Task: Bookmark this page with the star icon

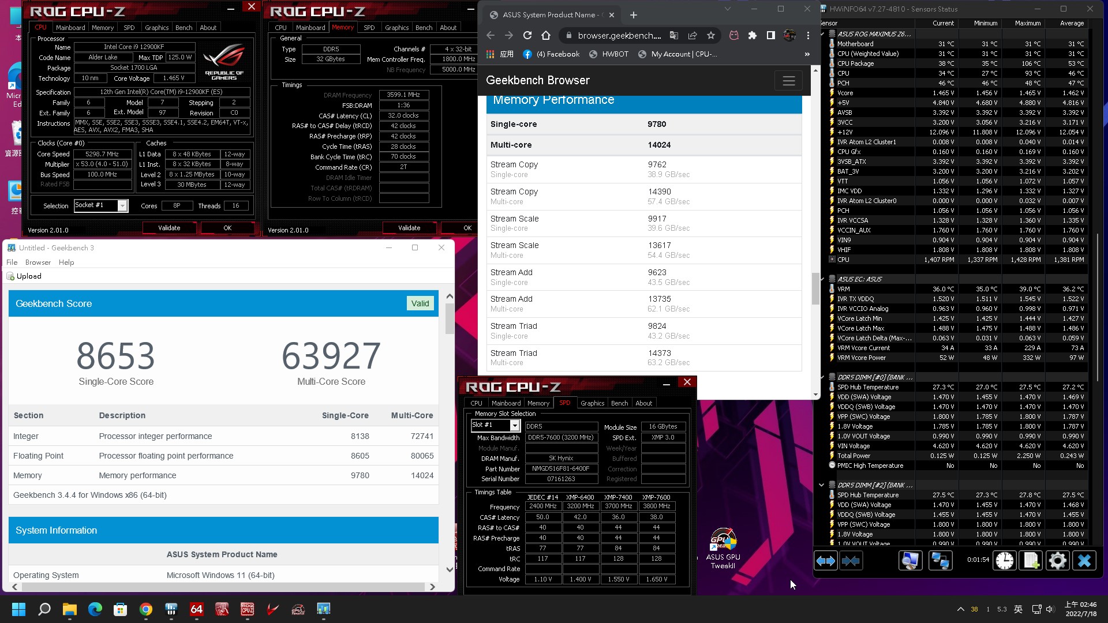Action: pyautogui.click(x=711, y=35)
